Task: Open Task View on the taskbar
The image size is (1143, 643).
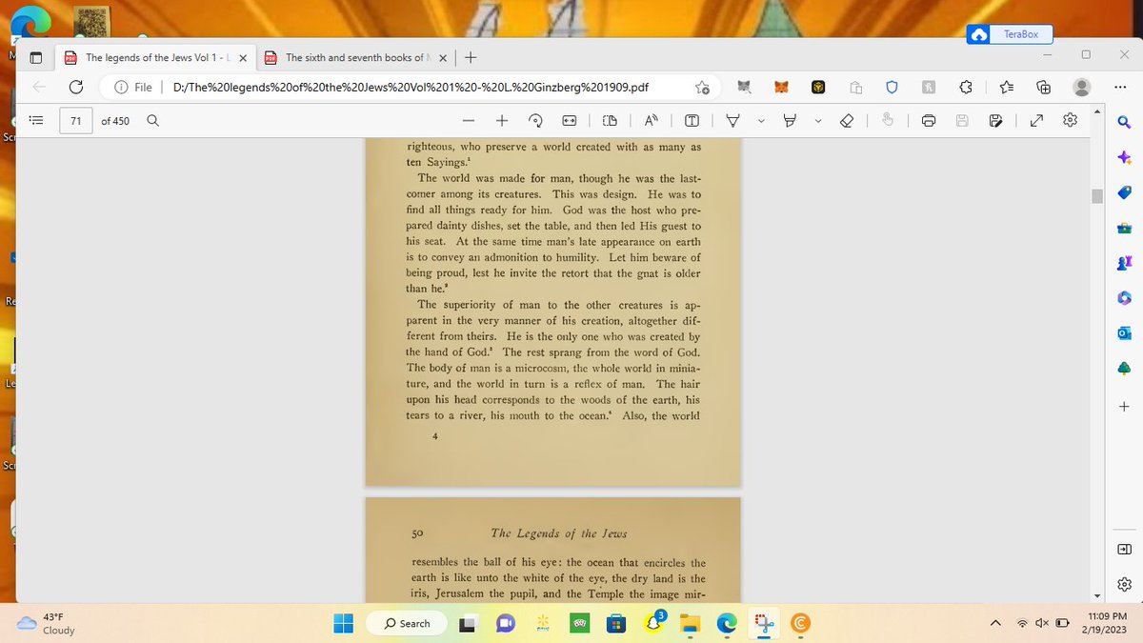Action: pos(470,623)
